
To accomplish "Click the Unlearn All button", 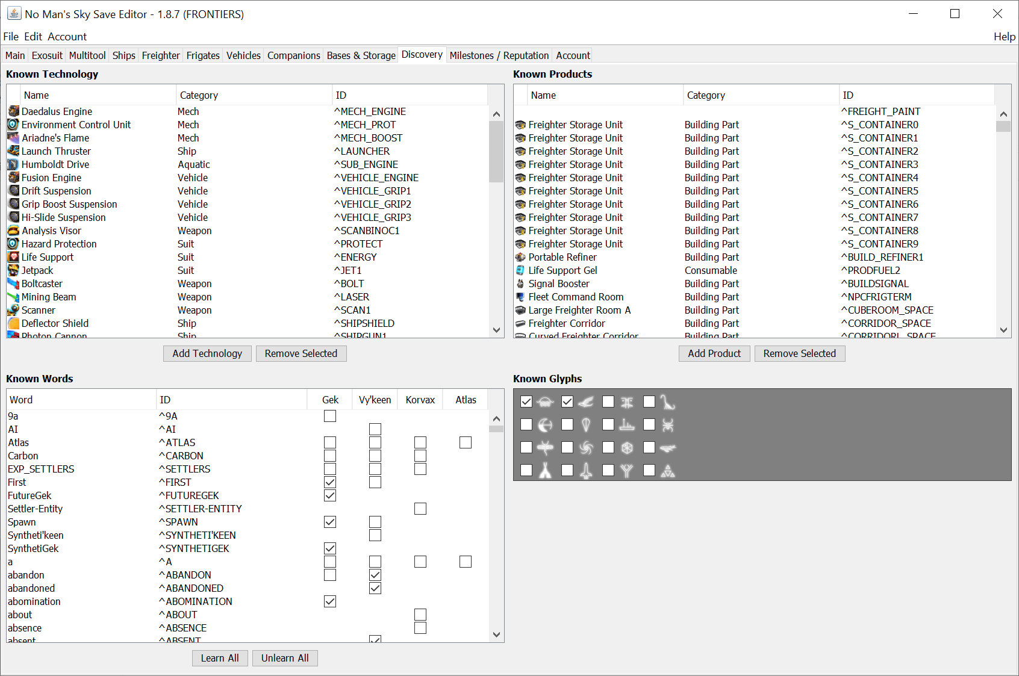I will (285, 658).
